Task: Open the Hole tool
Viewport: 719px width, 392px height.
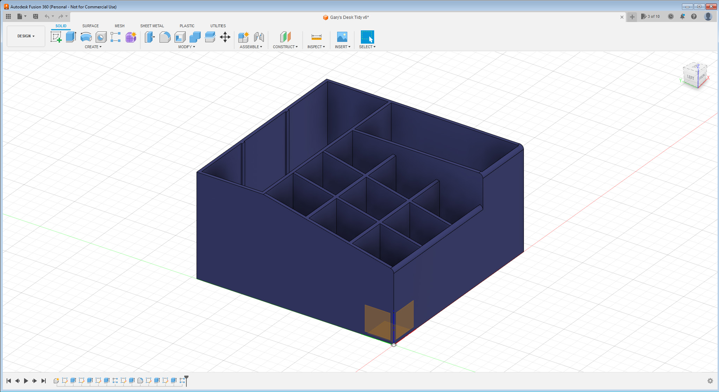Action: click(x=101, y=37)
